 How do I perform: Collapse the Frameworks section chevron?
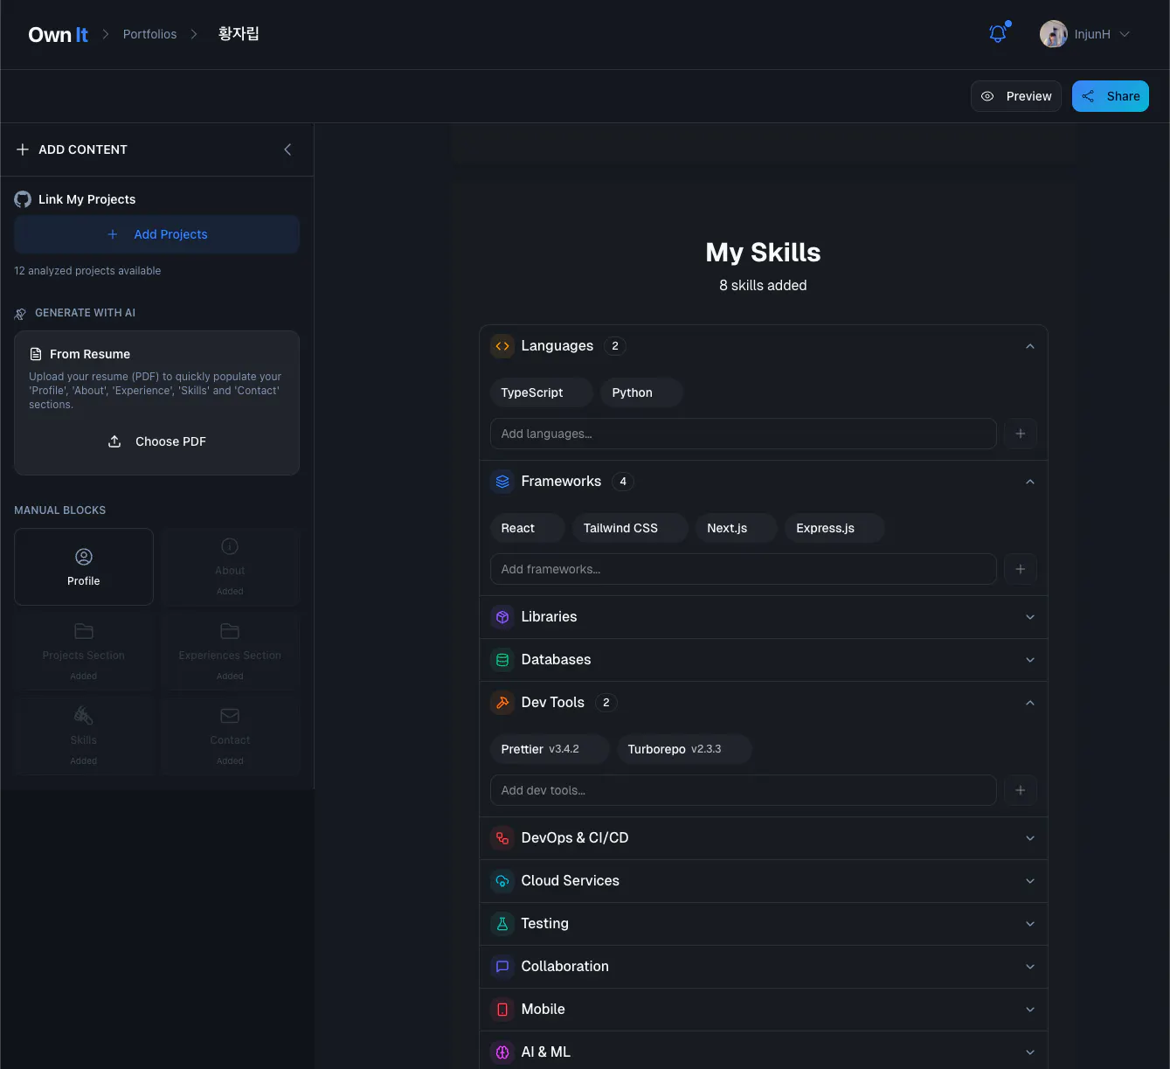point(1030,482)
